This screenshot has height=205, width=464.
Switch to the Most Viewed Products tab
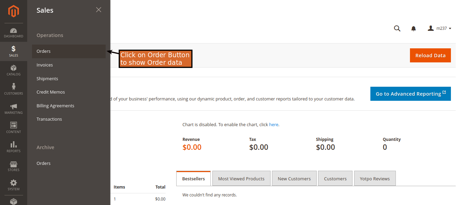point(241,178)
